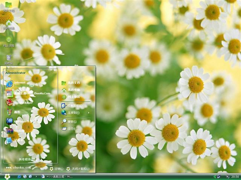The width and height of the screenshot is (241, 180).
Task: Open 搜索 search from start menu
Action: [69, 121]
